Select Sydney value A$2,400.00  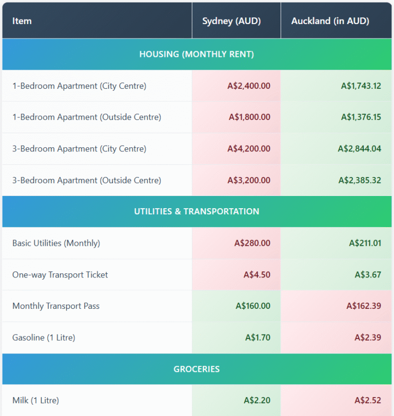(249, 86)
